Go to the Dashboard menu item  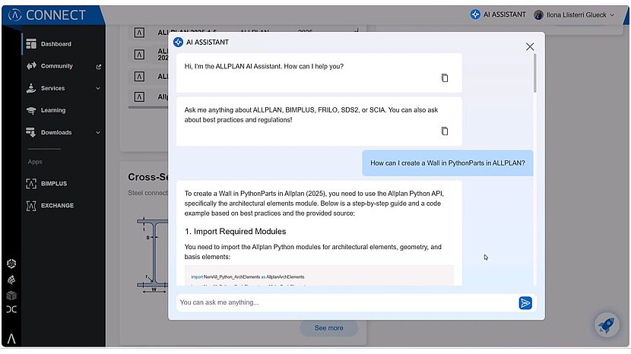pos(55,44)
